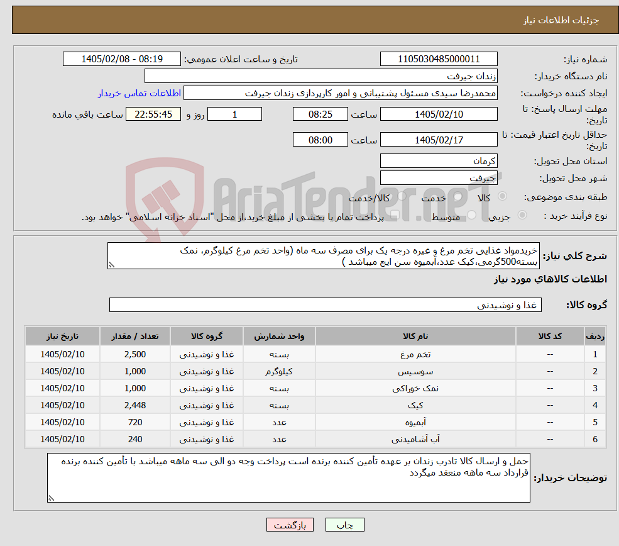Click the بسته unit cell for تخم مرغ
This screenshot has width=619, height=546.
(279, 354)
